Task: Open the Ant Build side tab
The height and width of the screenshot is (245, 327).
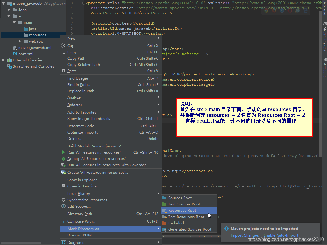Action: [325, 68]
